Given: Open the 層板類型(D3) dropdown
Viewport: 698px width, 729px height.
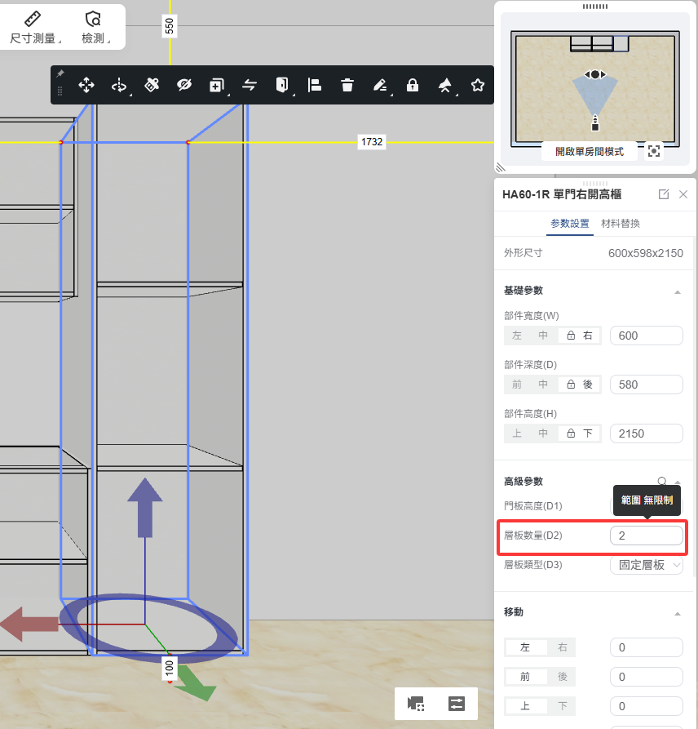Looking at the screenshot, I should (647, 565).
